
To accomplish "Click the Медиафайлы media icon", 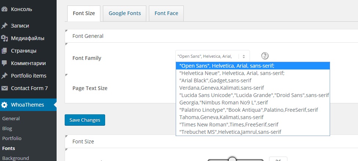I will tap(4, 38).
